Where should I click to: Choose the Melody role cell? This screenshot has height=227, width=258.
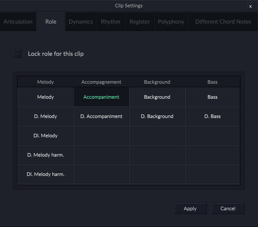click(x=46, y=97)
